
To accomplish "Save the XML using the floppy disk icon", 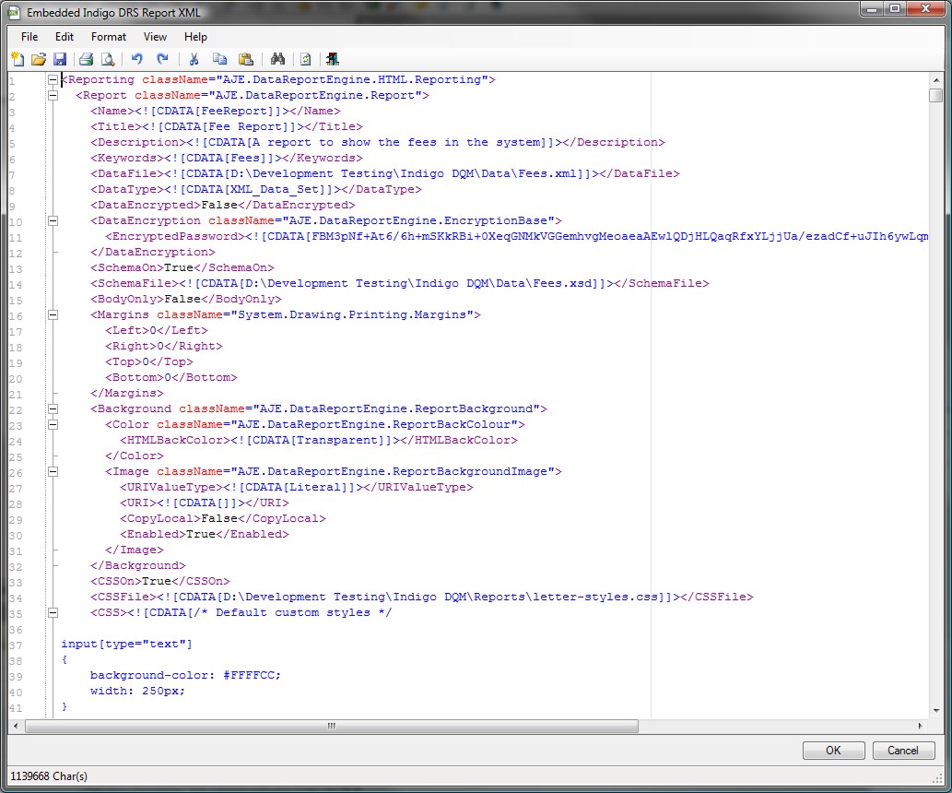I will [x=60, y=60].
